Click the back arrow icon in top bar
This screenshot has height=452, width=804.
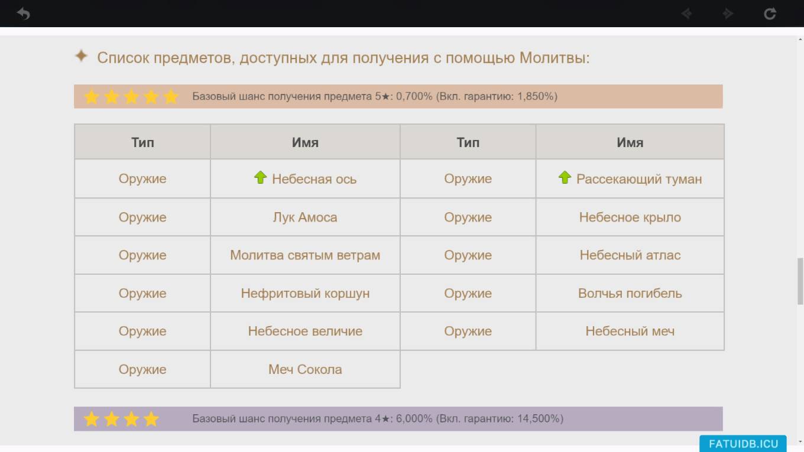coord(23,13)
